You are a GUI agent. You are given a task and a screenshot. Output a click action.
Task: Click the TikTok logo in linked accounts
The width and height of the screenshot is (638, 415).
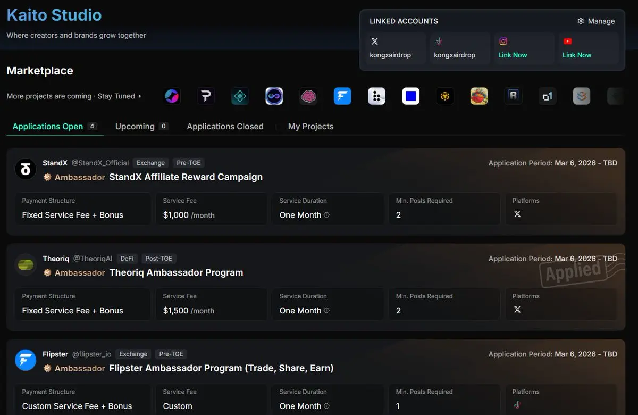[439, 41]
